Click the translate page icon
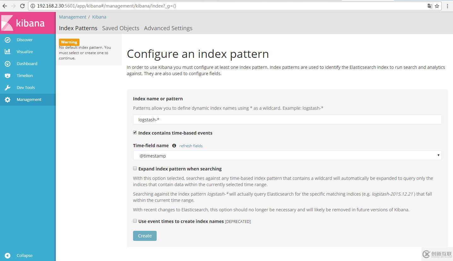453x261 pixels. (430, 6)
